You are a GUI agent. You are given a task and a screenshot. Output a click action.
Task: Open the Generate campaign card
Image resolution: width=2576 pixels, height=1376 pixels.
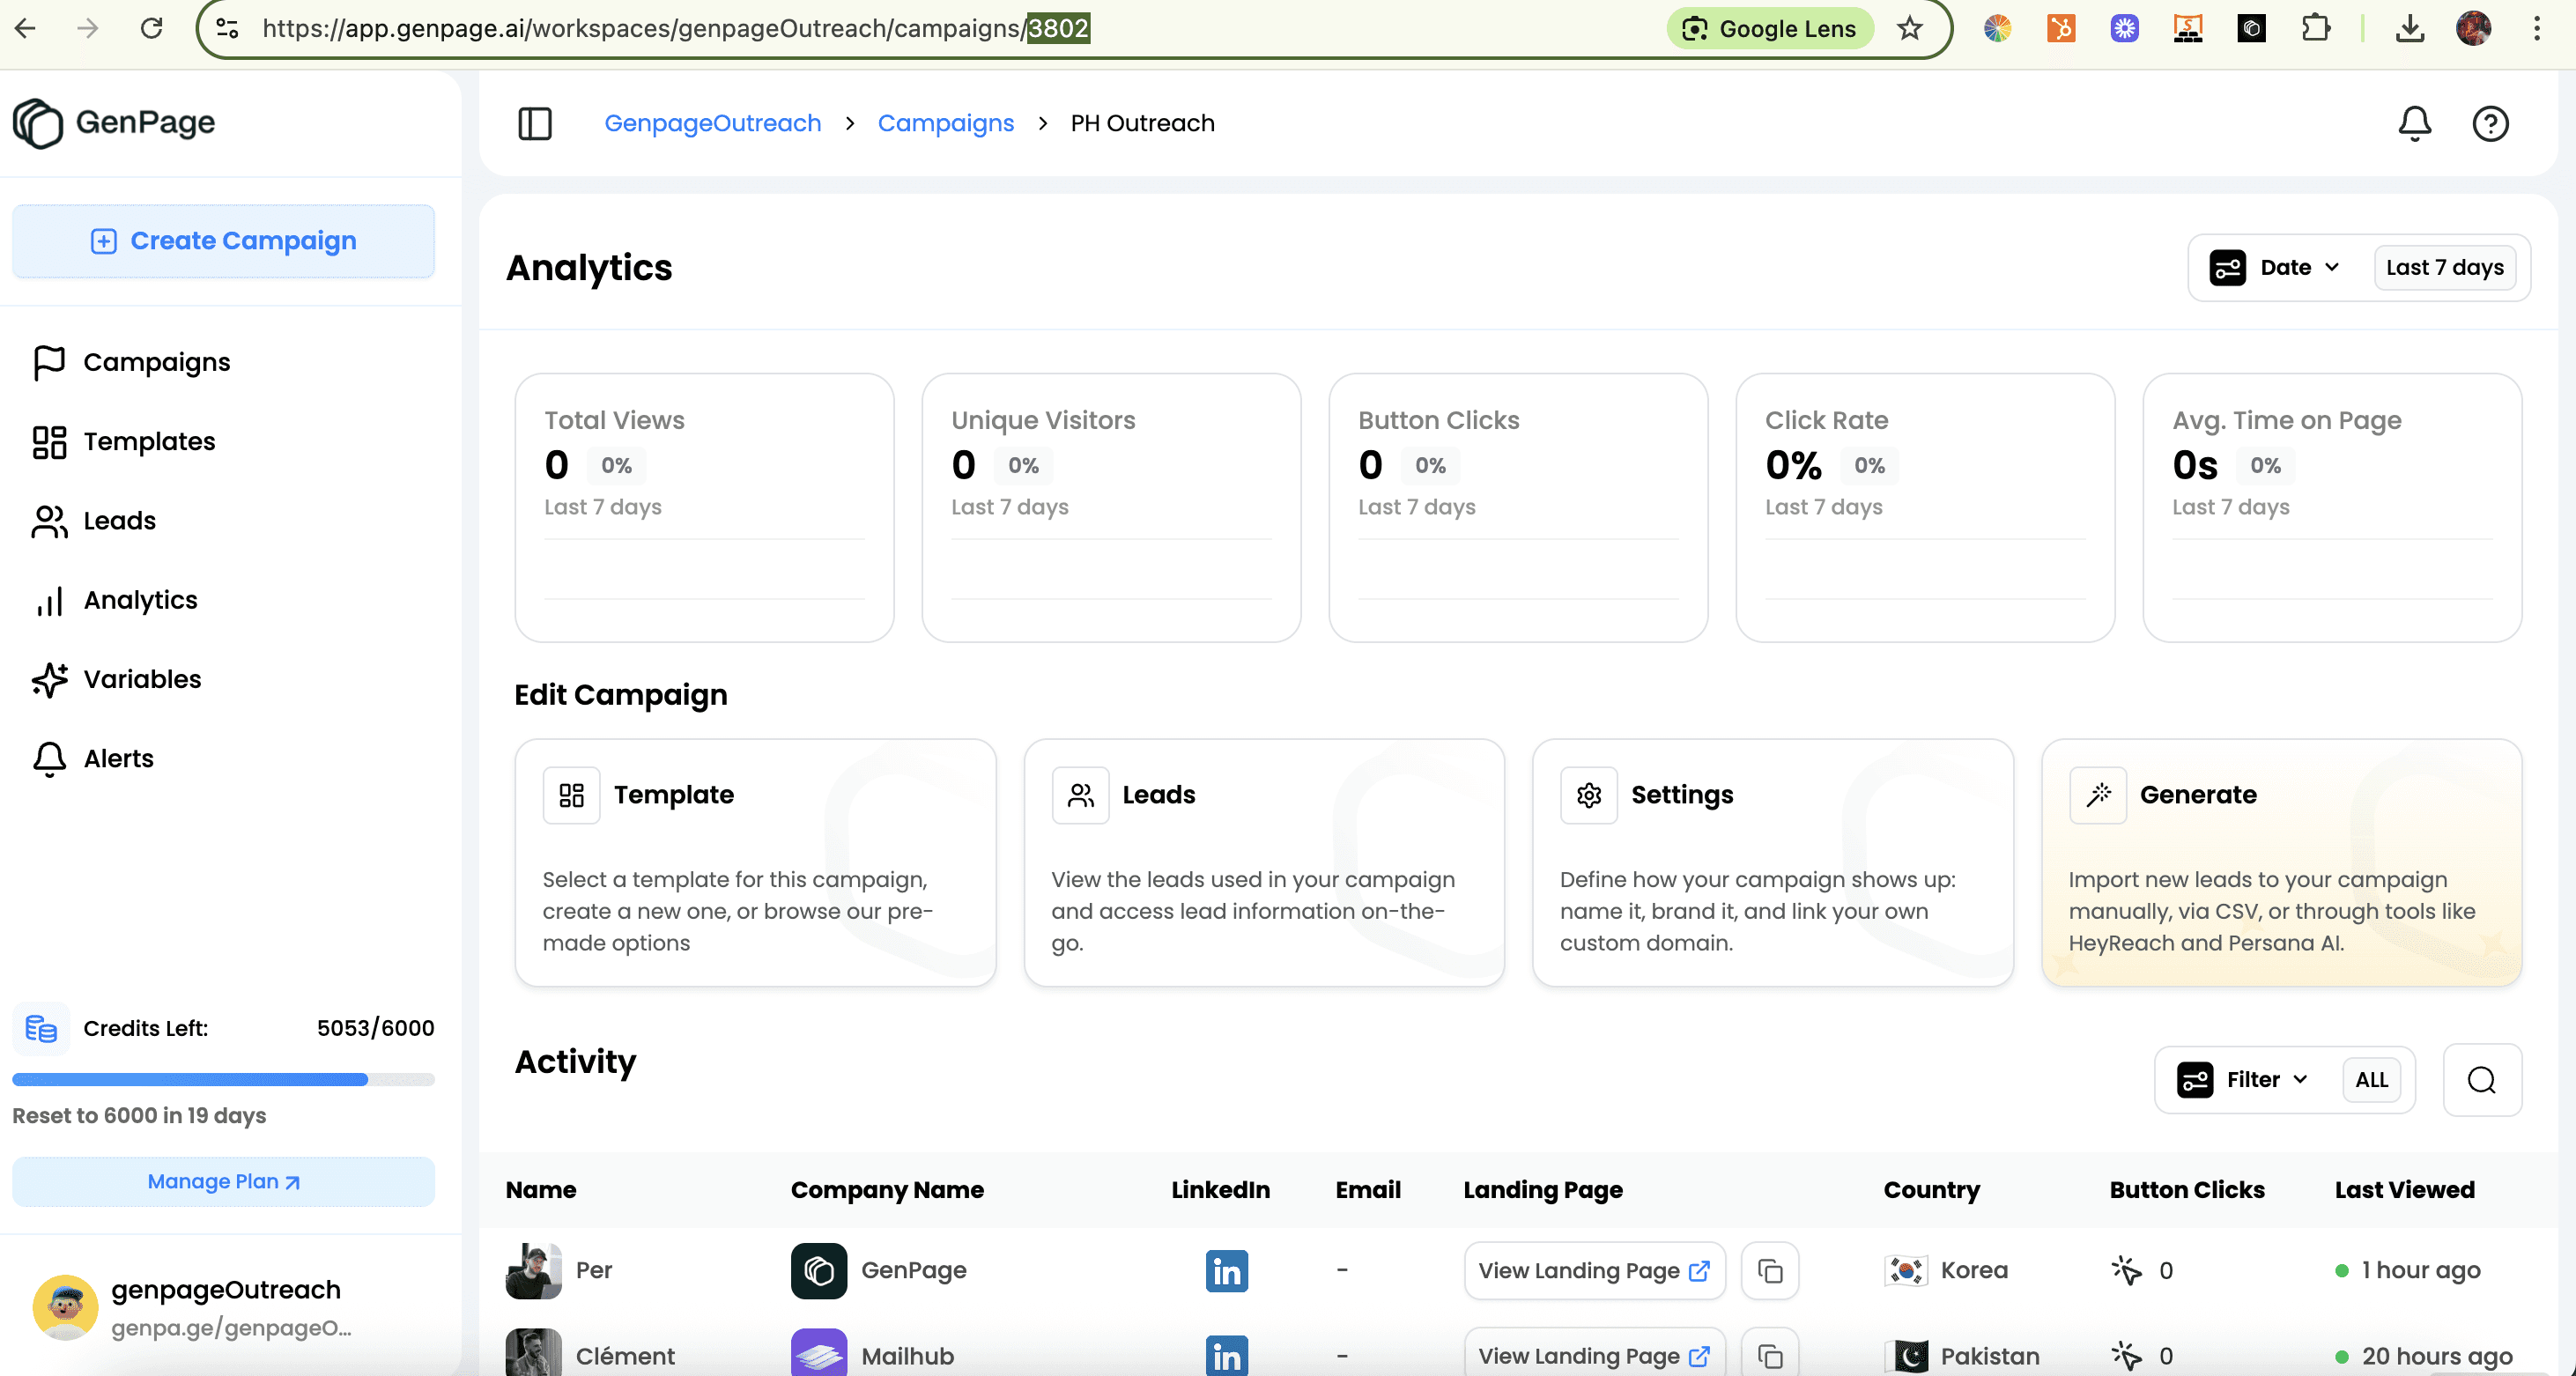(x=2281, y=862)
